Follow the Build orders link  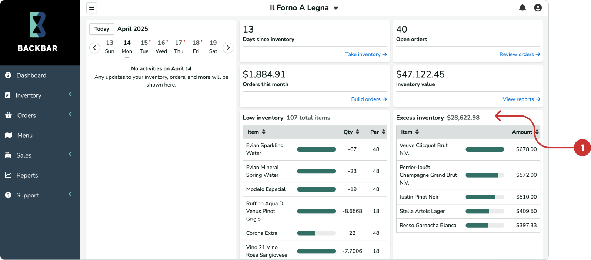click(369, 99)
